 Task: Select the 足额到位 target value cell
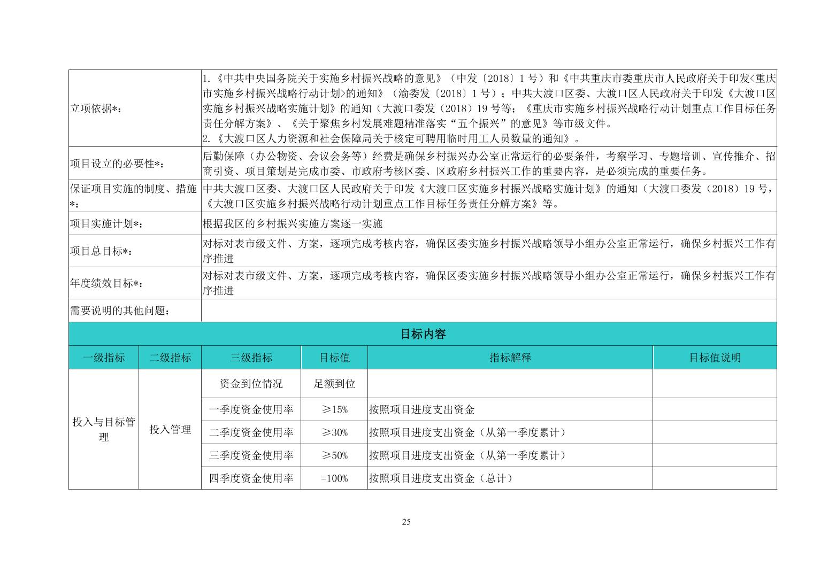pos(334,384)
